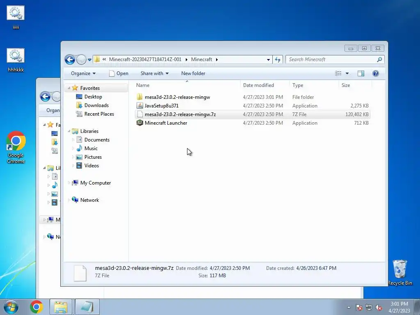Screen dimensions: 420x315
Task: Collapse the Libraries section
Action: pyautogui.click(x=69, y=131)
